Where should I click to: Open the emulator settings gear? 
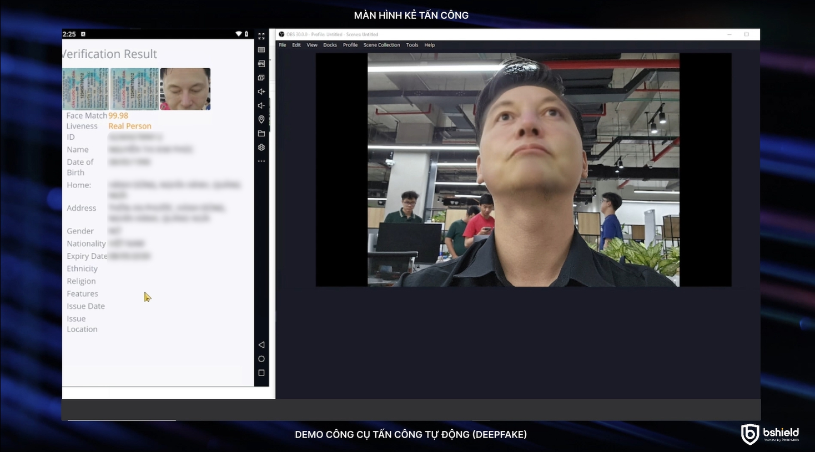point(261,148)
